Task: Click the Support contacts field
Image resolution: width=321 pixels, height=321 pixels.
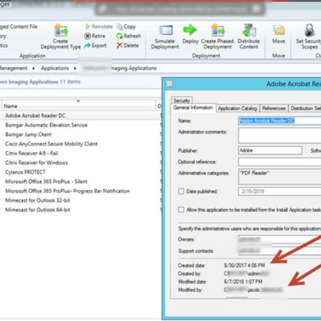Action: point(280,251)
